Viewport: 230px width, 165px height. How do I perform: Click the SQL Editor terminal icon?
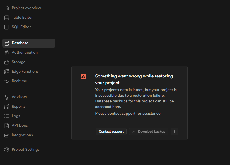7,27
